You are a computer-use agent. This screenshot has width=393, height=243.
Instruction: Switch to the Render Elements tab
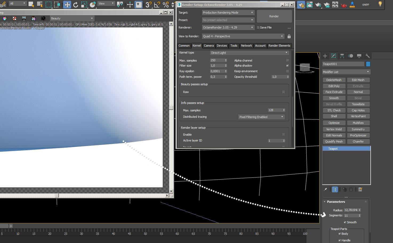coord(279,46)
